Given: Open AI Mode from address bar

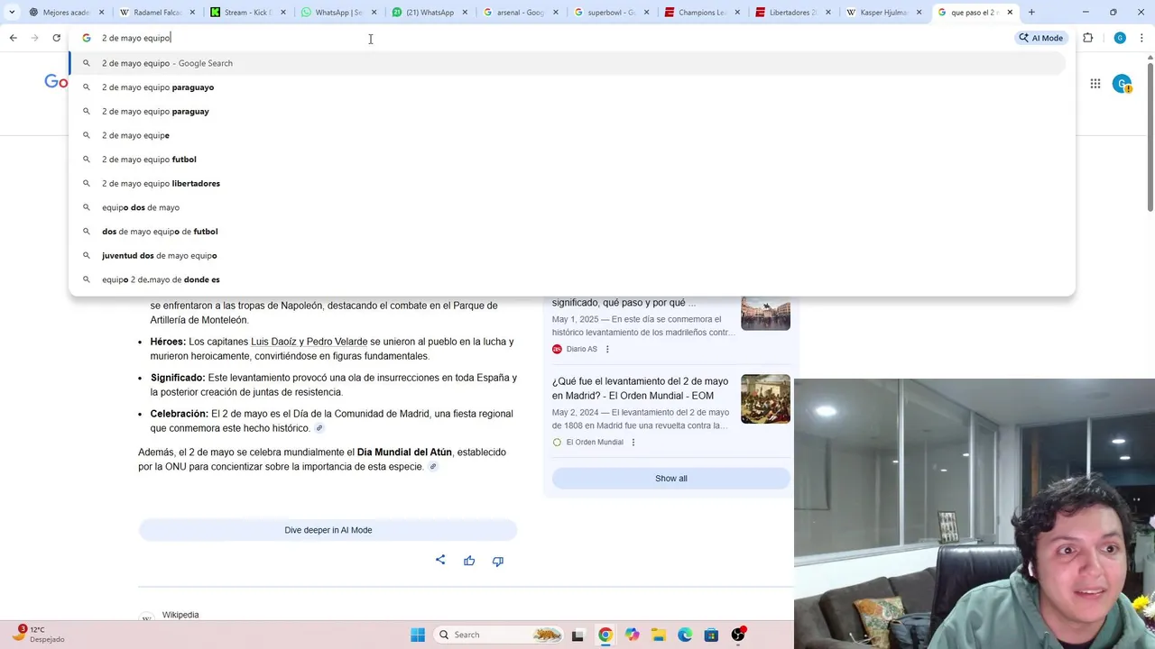Looking at the screenshot, I should coord(1041,38).
